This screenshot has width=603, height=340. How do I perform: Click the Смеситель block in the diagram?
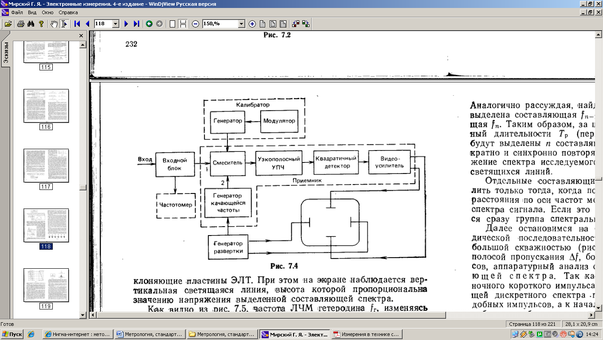click(x=227, y=162)
